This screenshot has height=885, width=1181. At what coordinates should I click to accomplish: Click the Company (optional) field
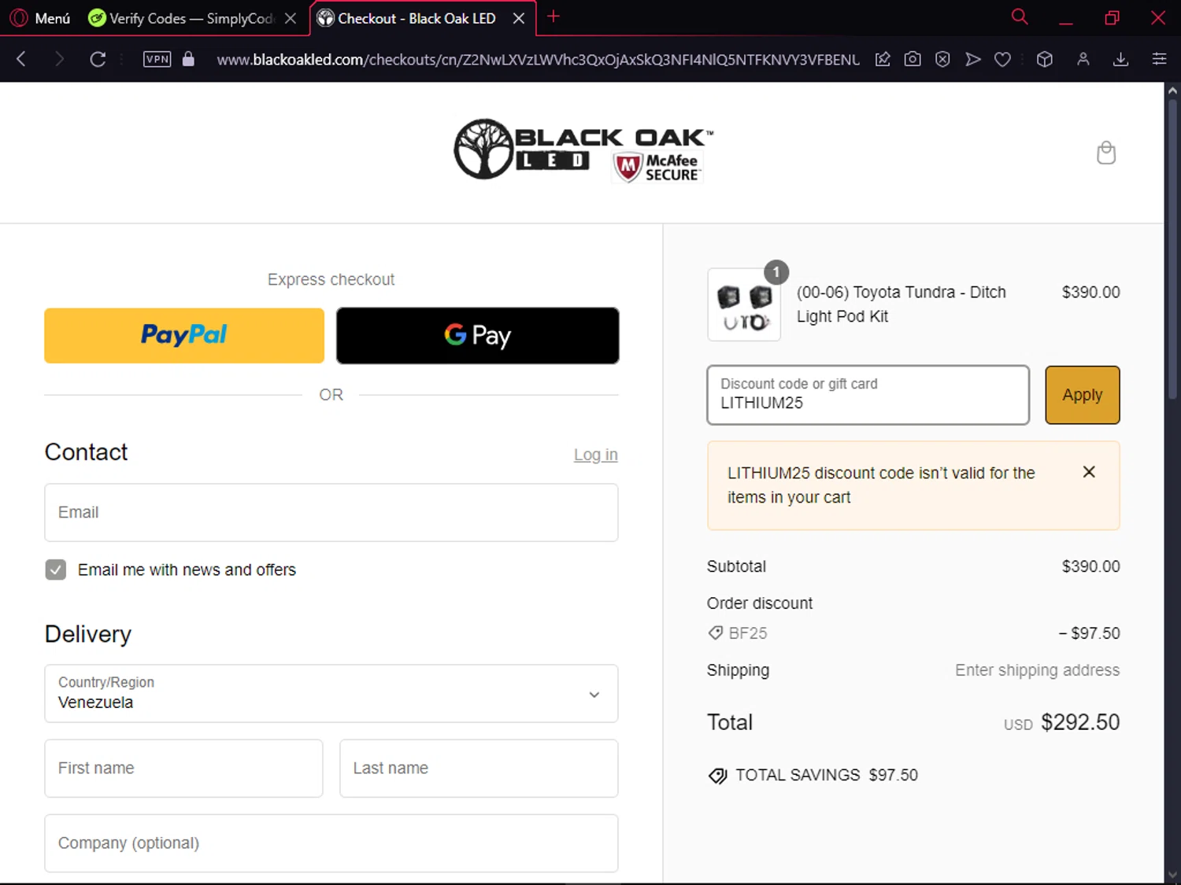331,843
